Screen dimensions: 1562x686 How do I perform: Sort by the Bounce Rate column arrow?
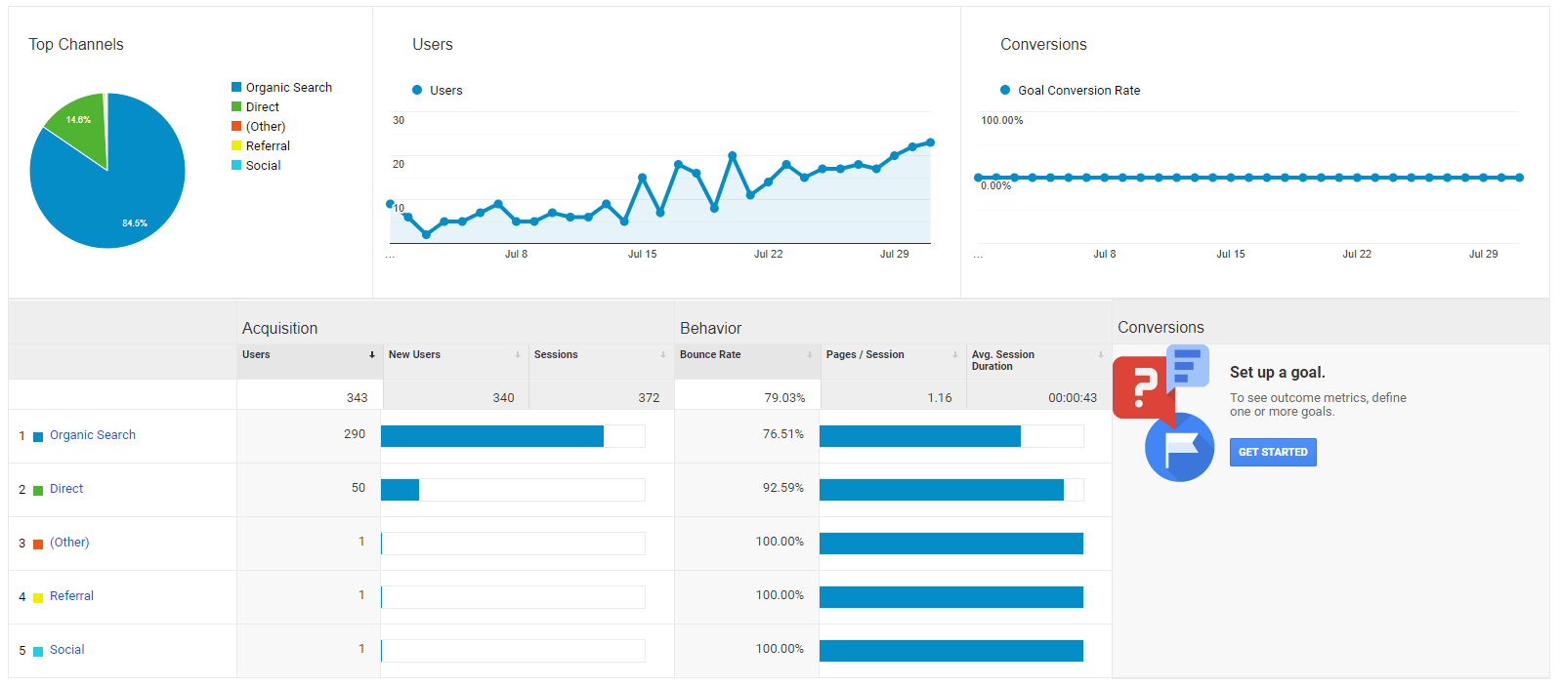810,355
